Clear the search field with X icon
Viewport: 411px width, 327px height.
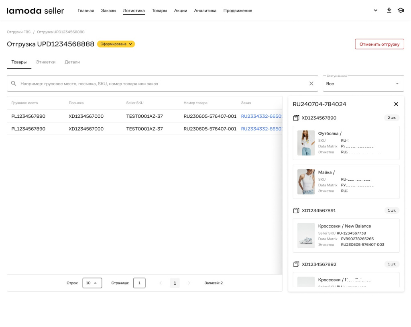(x=311, y=84)
